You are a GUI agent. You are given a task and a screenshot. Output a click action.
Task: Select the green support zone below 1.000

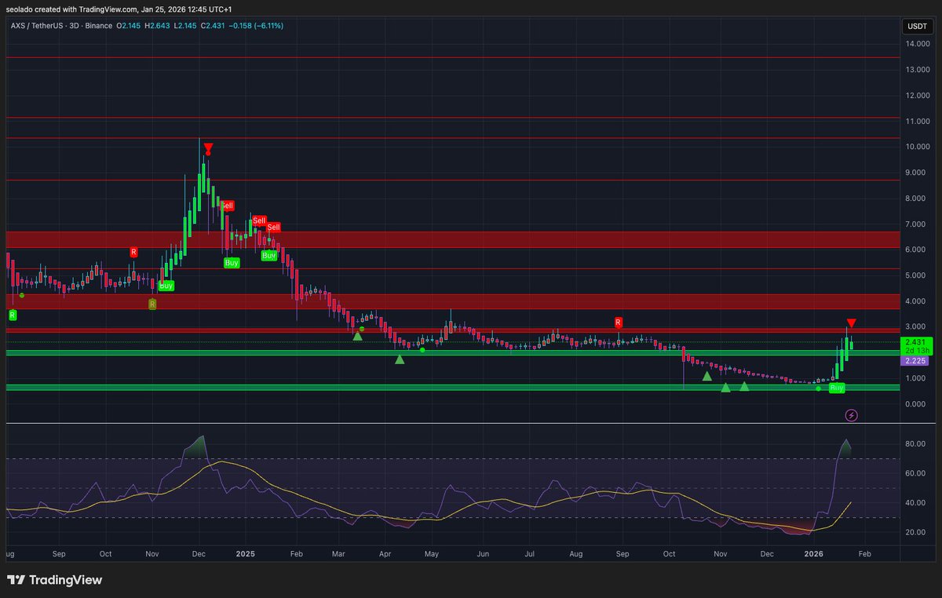[451, 387]
